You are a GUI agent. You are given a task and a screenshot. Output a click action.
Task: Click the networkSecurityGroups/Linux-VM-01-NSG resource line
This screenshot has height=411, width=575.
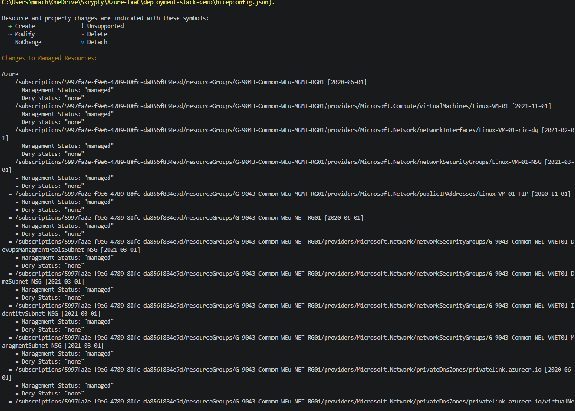pos(291,162)
